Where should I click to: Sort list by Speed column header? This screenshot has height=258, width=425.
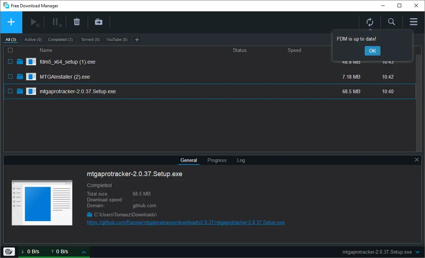tap(294, 50)
